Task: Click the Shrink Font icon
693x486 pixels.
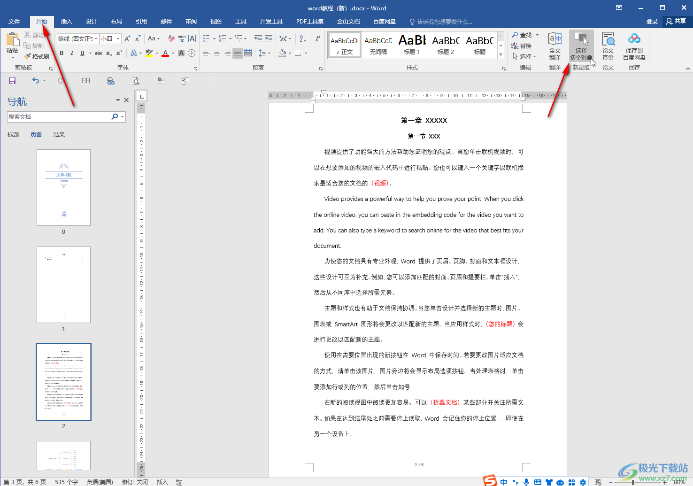Action: tap(138, 39)
